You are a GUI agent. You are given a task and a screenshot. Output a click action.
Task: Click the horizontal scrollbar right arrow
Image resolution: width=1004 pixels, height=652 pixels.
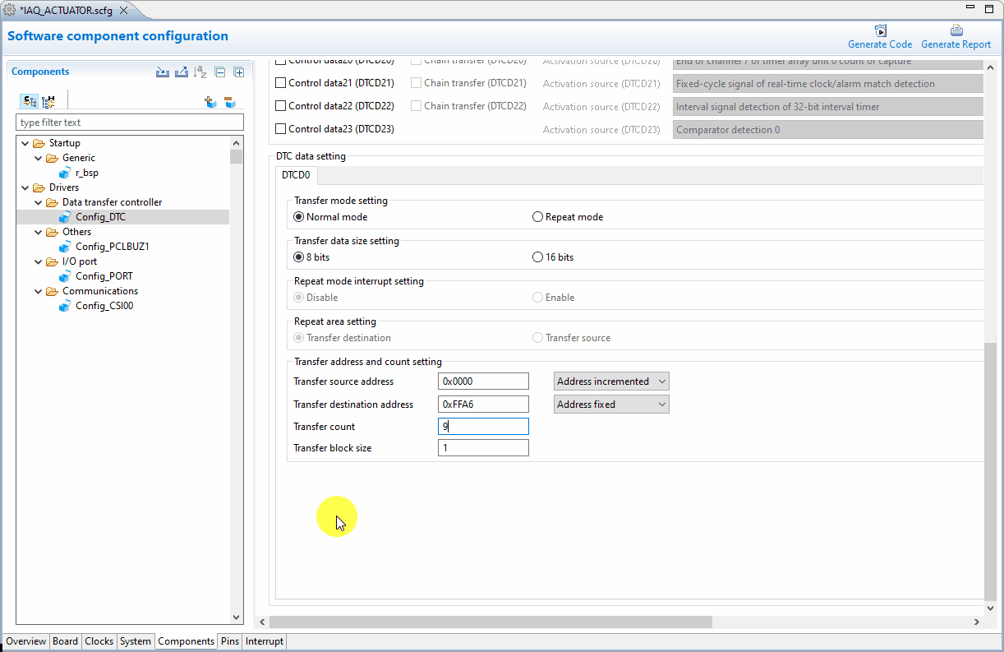tap(977, 622)
